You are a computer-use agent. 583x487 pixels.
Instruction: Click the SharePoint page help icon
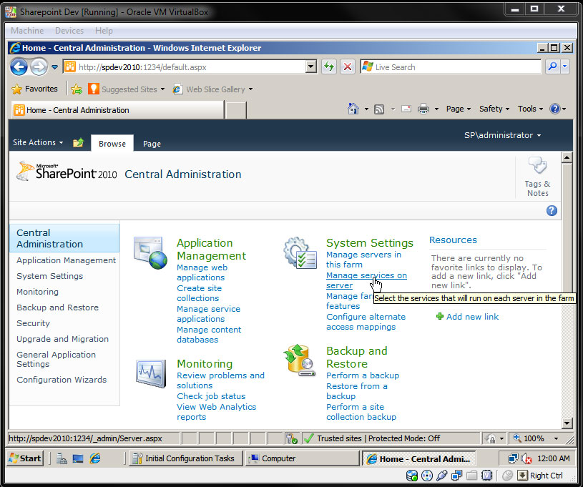pos(552,211)
